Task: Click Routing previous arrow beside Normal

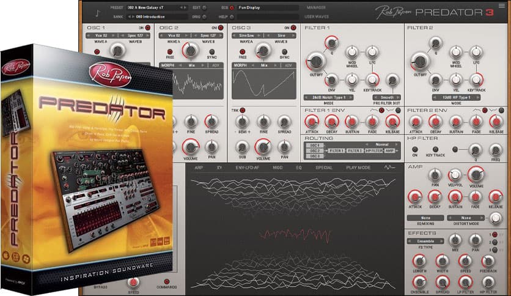Action: [x=367, y=144]
